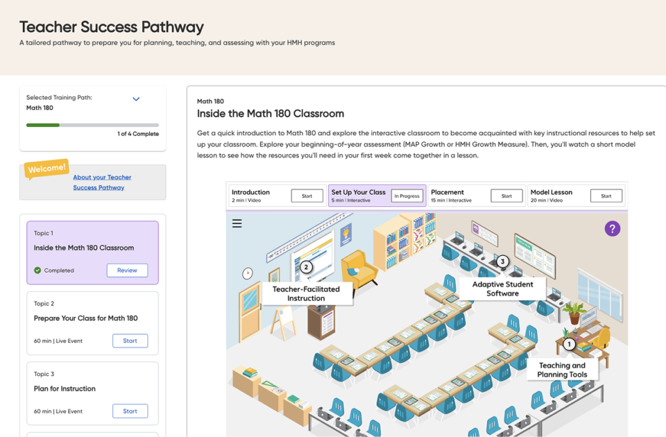Screen dimensions: 666x437
Task: Click the Teacher Success Pathway heading
Action: (x=112, y=27)
